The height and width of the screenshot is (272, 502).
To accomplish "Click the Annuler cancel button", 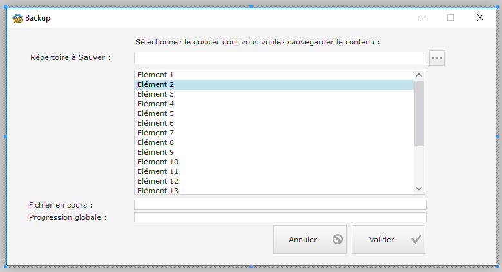I will coord(310,239).
